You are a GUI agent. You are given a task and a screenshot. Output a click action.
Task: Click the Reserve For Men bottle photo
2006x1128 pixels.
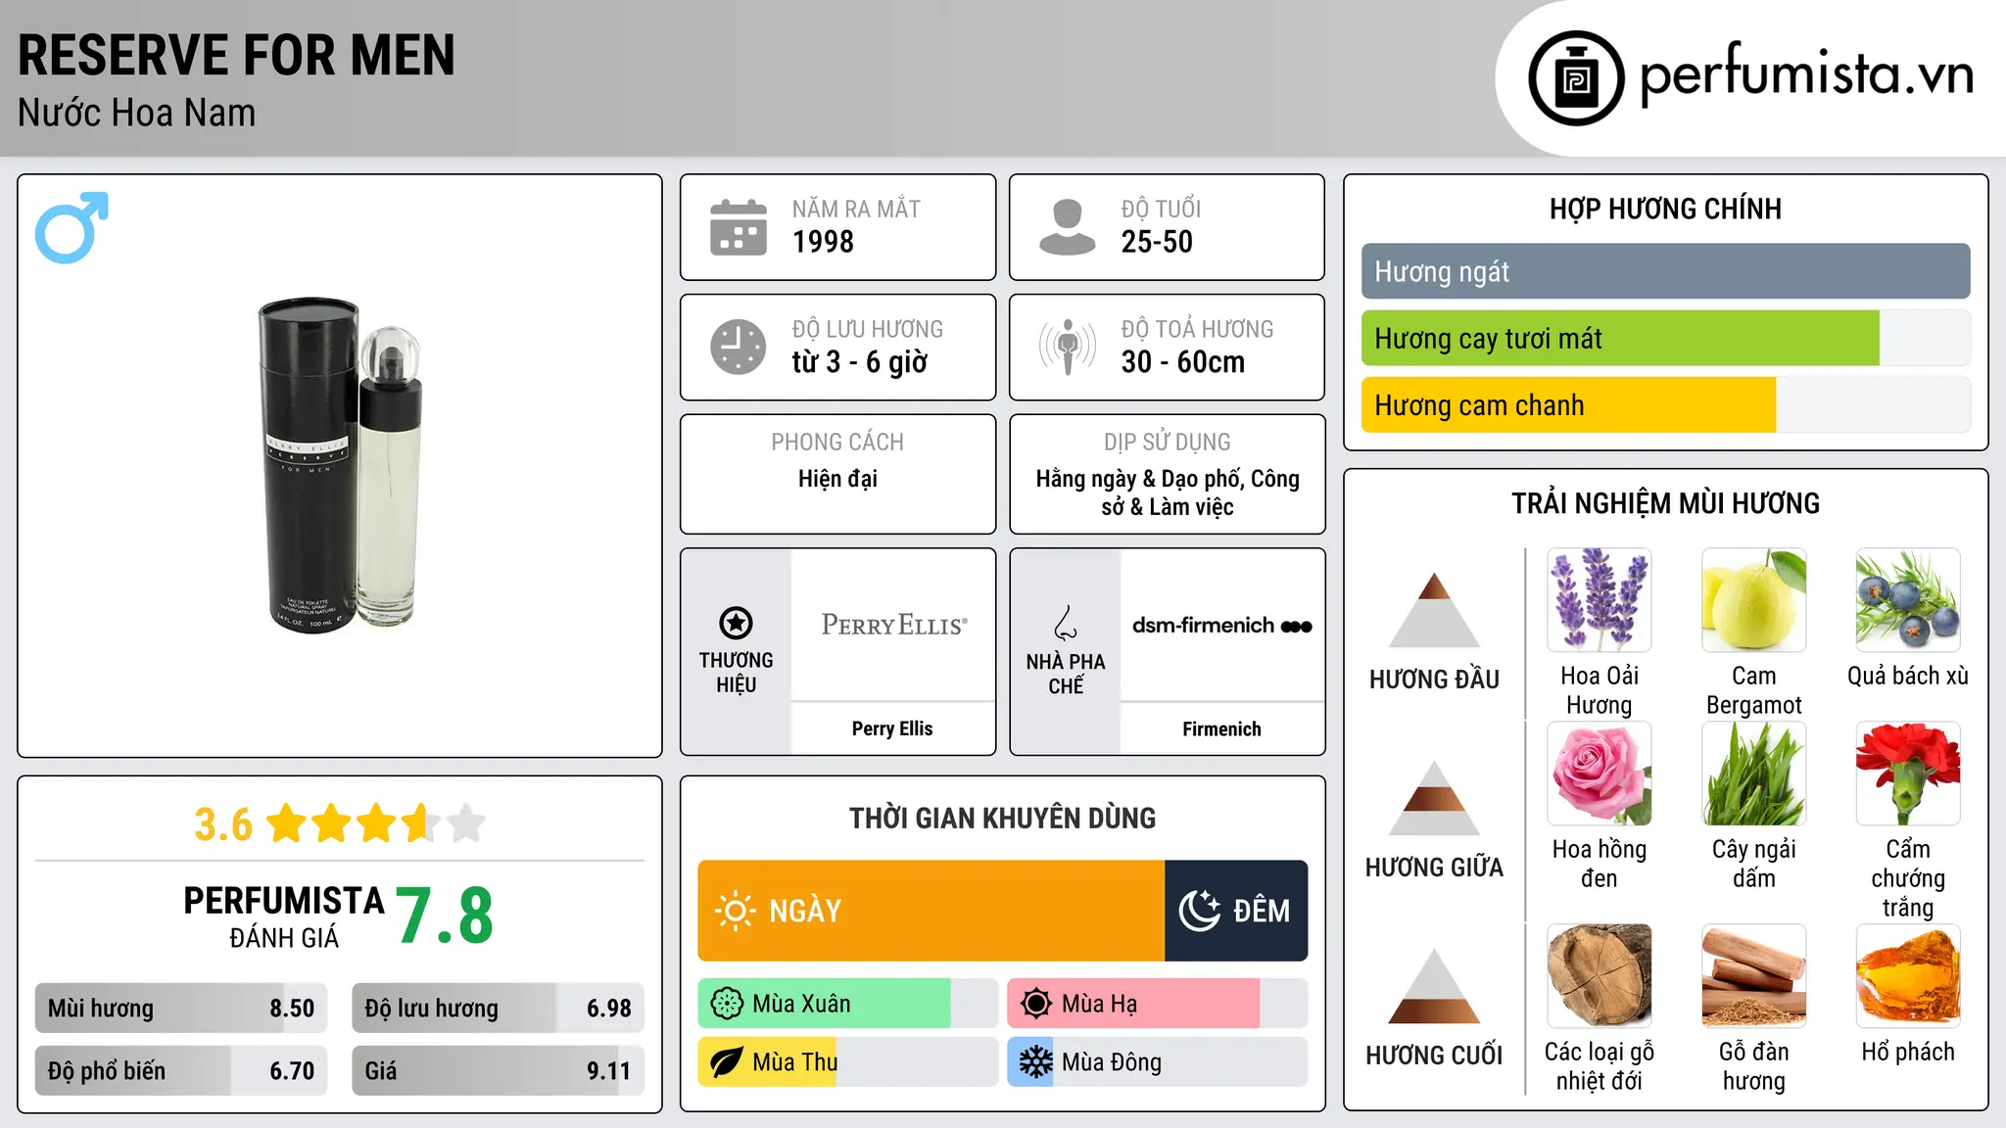click(x=340, y=464)
